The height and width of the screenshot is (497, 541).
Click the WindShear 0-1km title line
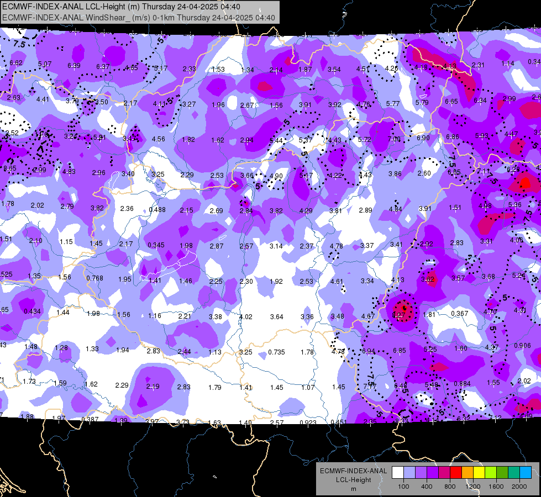point(138,18)
